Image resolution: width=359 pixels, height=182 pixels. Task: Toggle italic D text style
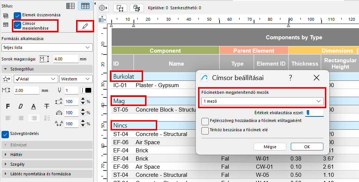(x=21, y=106)
